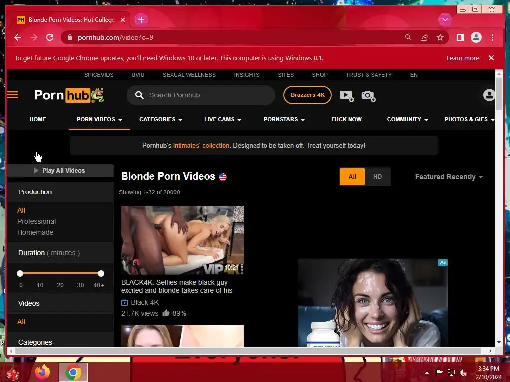Open Trust & Safety in the top bar
Image resolution: width=510 pixels, height=382 pixels.
pyautogui.click(x=369, y=75)
